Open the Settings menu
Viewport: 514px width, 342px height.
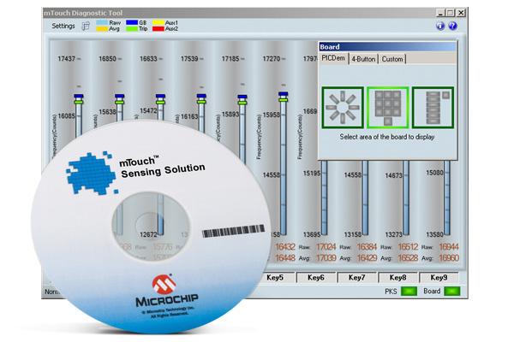point(63,26)
